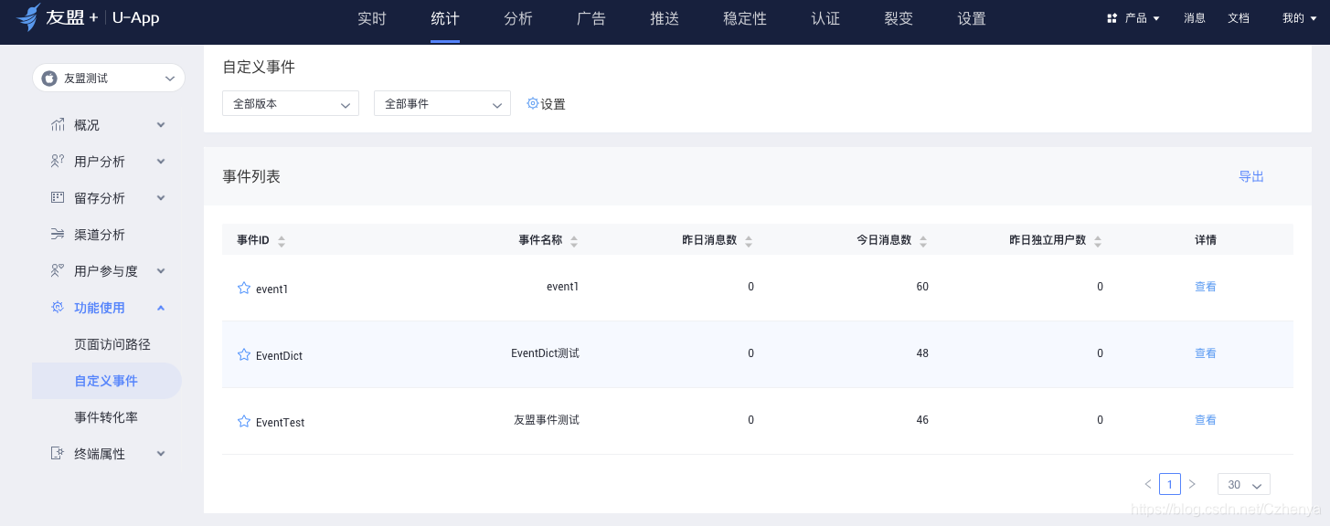The height and width of the screenshot is (526, 1330).
Task: Click the 渠道分析 arrows icon
Action: (58, 235)
